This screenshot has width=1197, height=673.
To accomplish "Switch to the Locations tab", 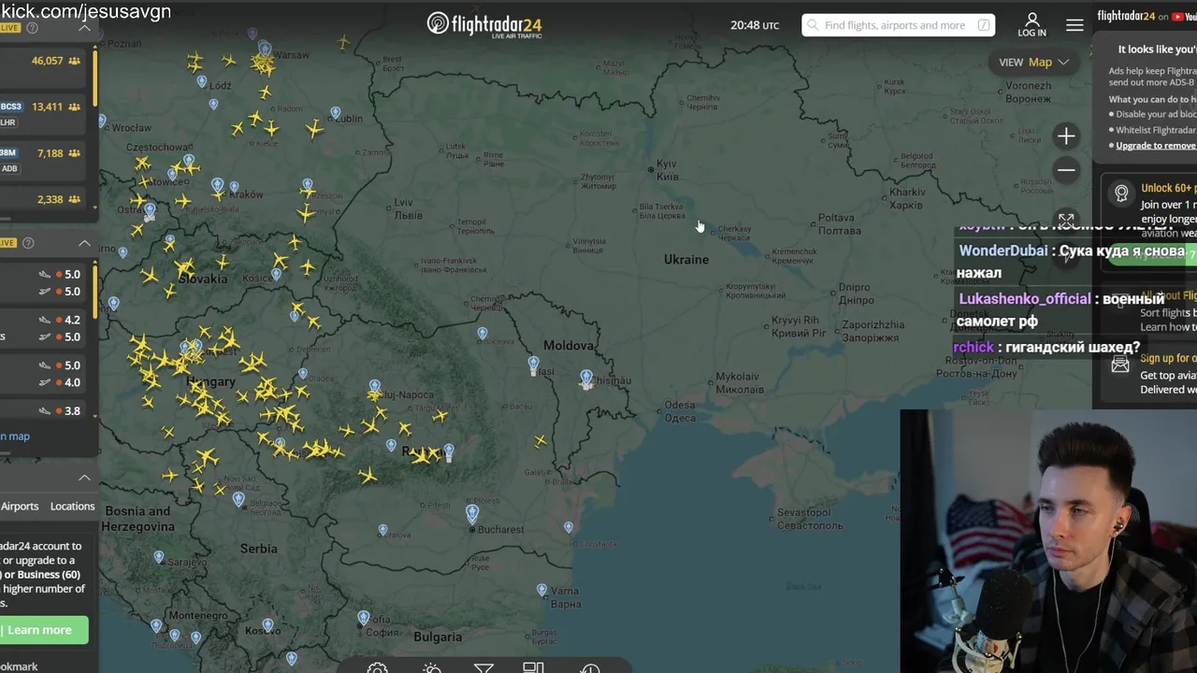I will click(72, 506).
